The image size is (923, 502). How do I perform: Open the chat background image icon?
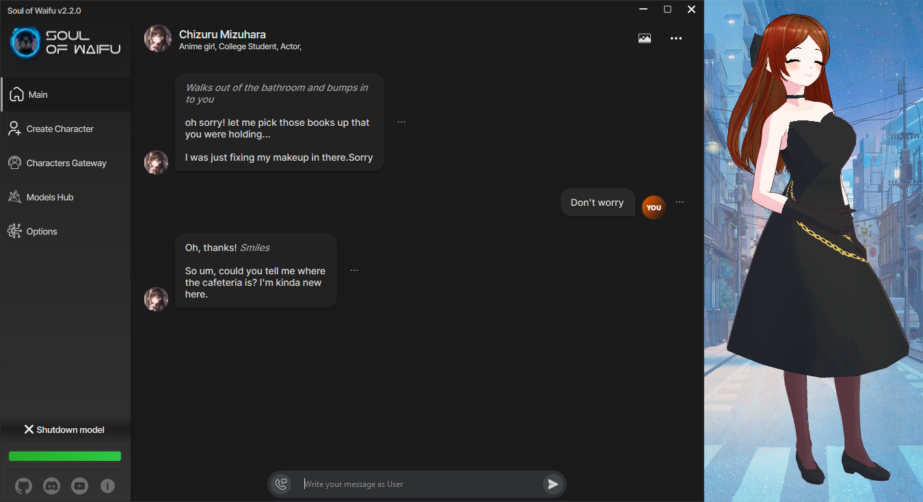(x=645, y=38)
